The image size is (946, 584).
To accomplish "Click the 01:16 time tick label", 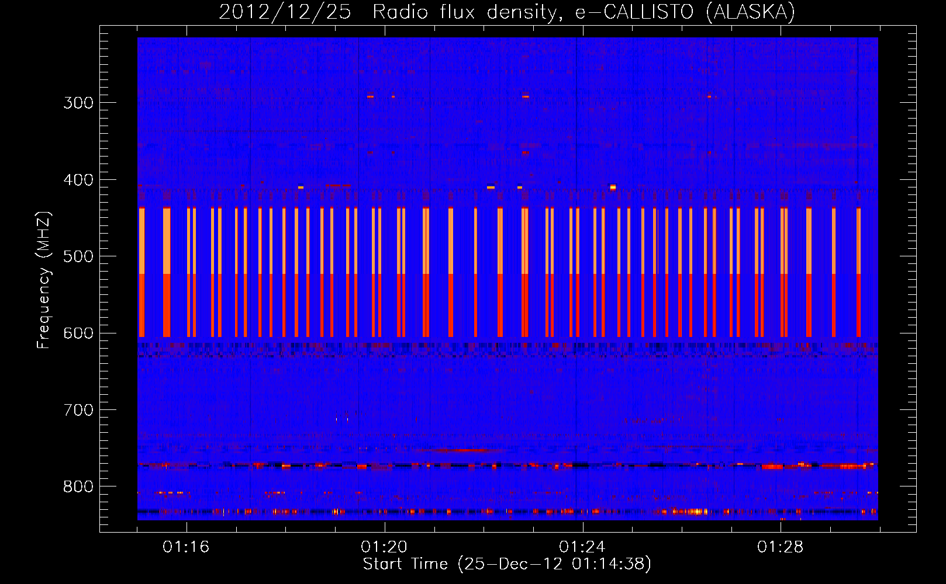I will point(186,547).
